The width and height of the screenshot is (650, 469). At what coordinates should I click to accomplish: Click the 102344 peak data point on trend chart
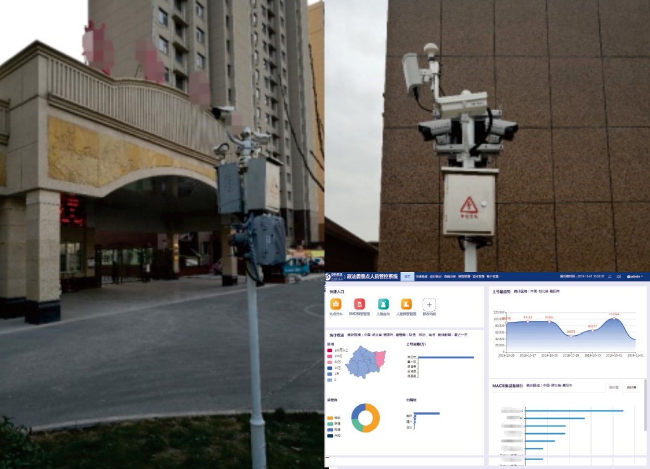coord(614,318)
